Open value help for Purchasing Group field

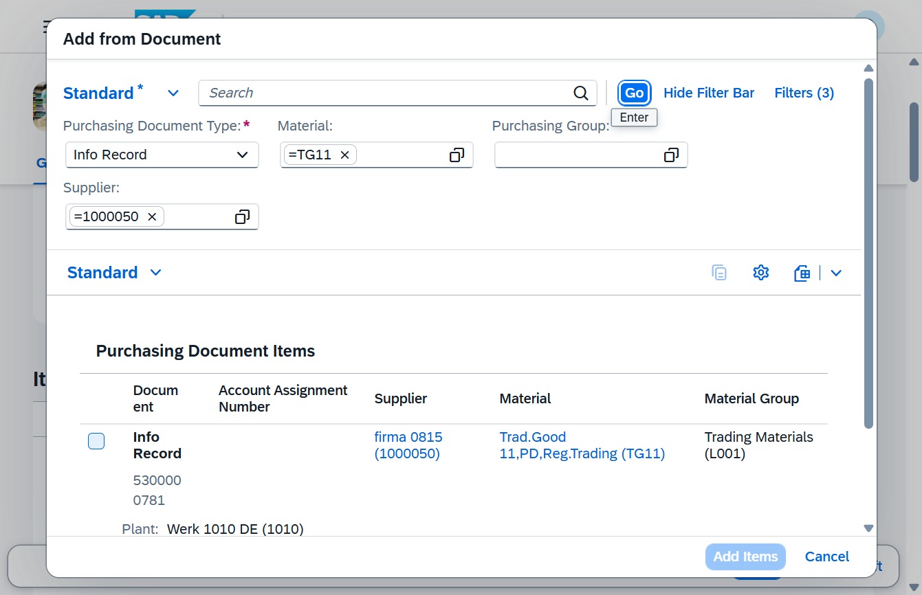(671, 155)
